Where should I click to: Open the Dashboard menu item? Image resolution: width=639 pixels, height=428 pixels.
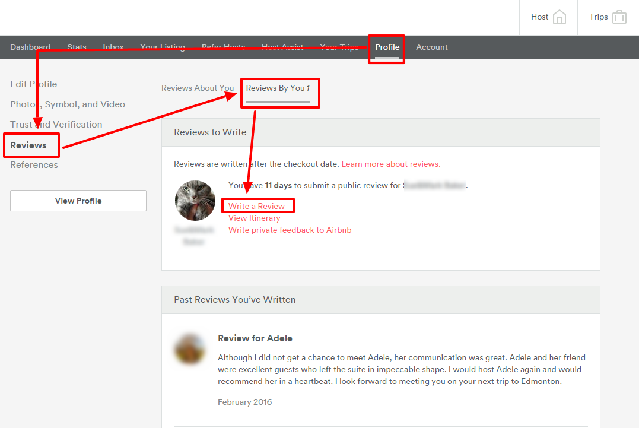click(30, 47)
